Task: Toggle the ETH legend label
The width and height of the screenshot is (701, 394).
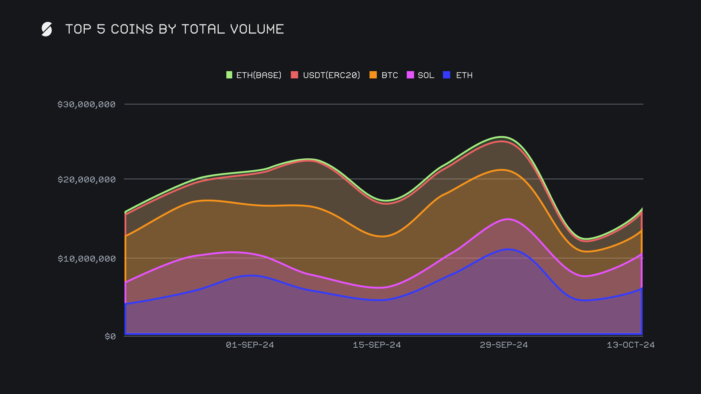Action: coord(464,75)
